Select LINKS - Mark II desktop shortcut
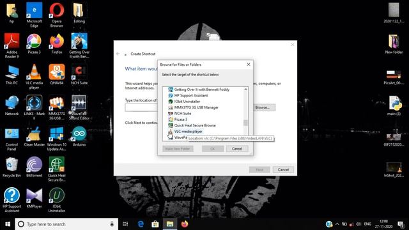Screen dimensions: 409x230 click(34, 107)
